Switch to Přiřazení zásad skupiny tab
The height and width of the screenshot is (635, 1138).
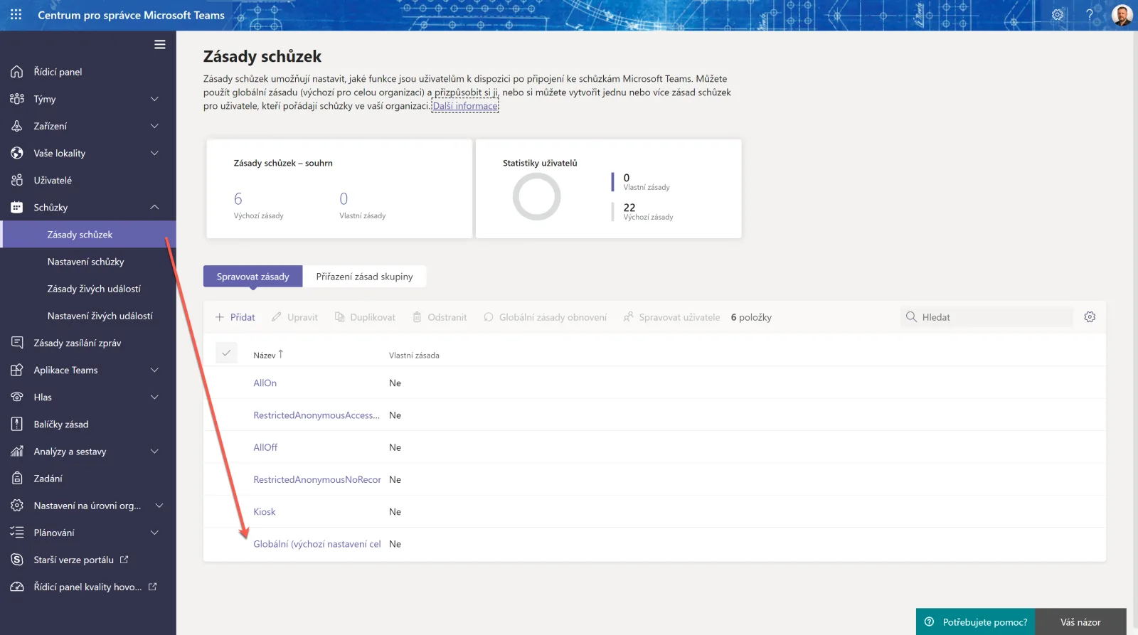364,277
